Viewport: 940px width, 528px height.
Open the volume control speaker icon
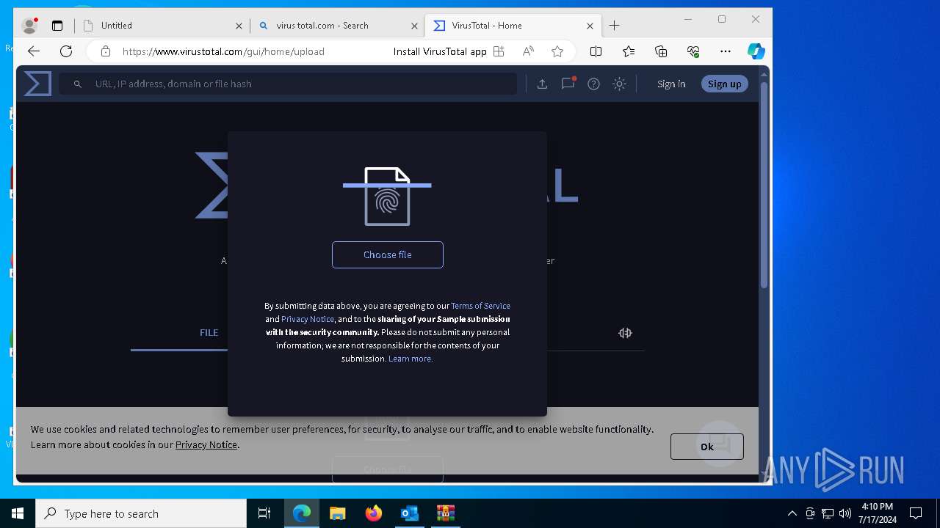pyautogui.click(x=845, y=513)
